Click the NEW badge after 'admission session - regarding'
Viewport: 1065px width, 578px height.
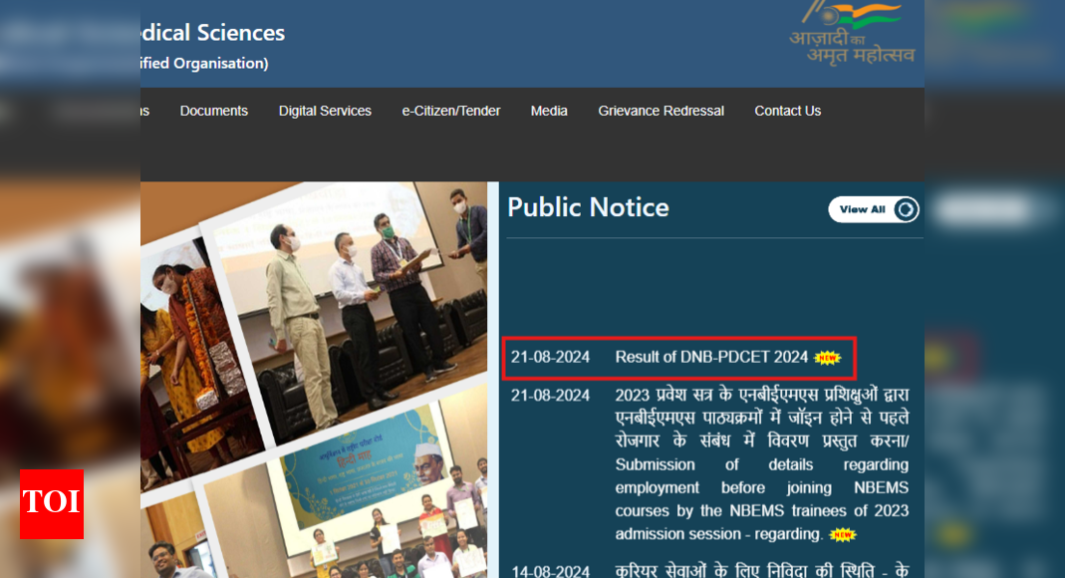843,535
